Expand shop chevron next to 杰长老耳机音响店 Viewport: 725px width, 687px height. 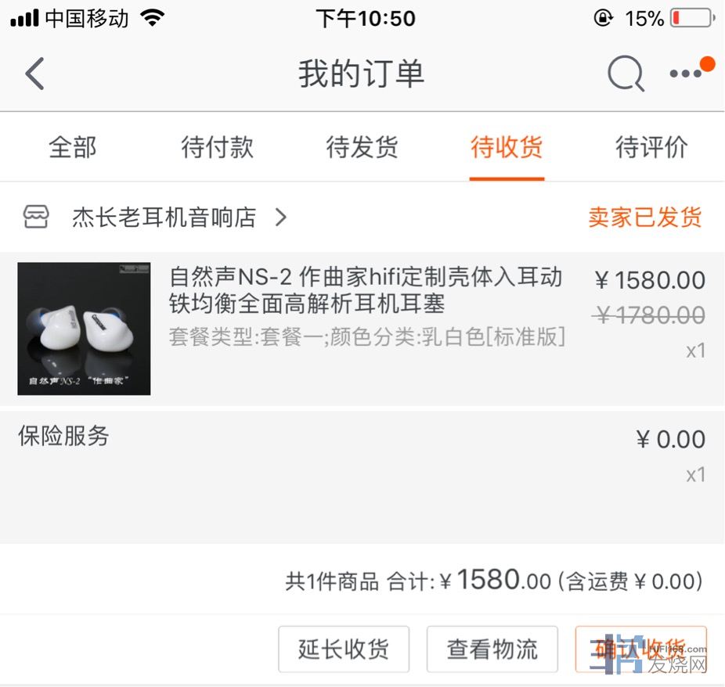(280, 217)
